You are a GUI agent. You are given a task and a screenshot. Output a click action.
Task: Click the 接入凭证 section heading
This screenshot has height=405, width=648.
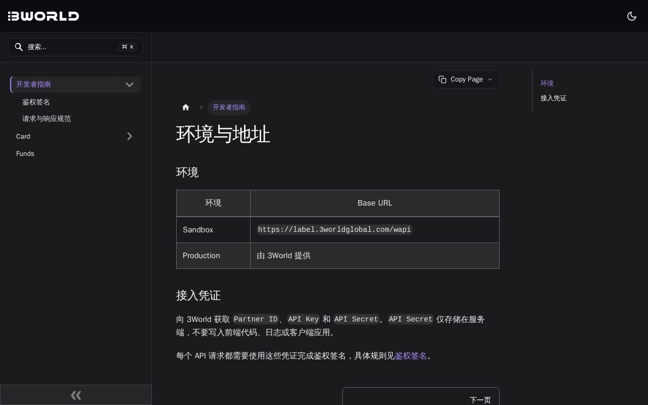click(198, 296)
